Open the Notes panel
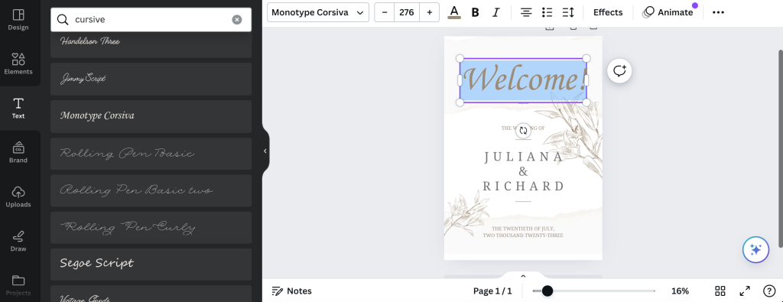This screenshot has height=302, width=783. coord(291,291)
